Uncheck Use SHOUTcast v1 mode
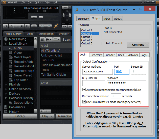This screenshot has height=139, width=159. click(x=84, y=102)
